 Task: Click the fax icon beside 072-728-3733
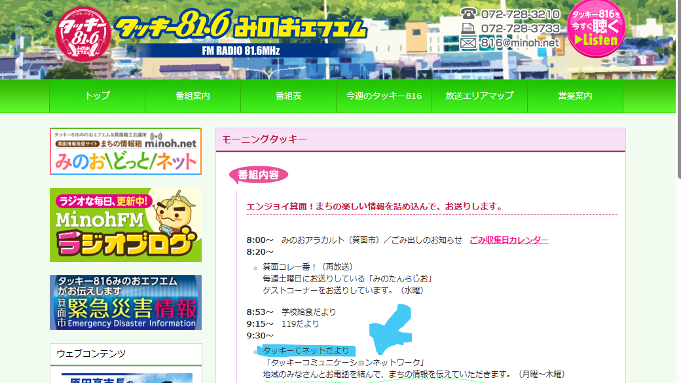pyautogui.click(x=468, y=28)
